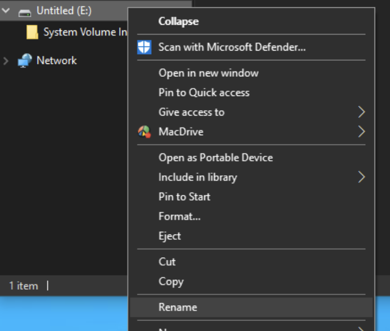Image resolution: width=390 pixels, height=331 pixels.
Task: Open the Give access to submenu arrow
Action: [362, 112]
